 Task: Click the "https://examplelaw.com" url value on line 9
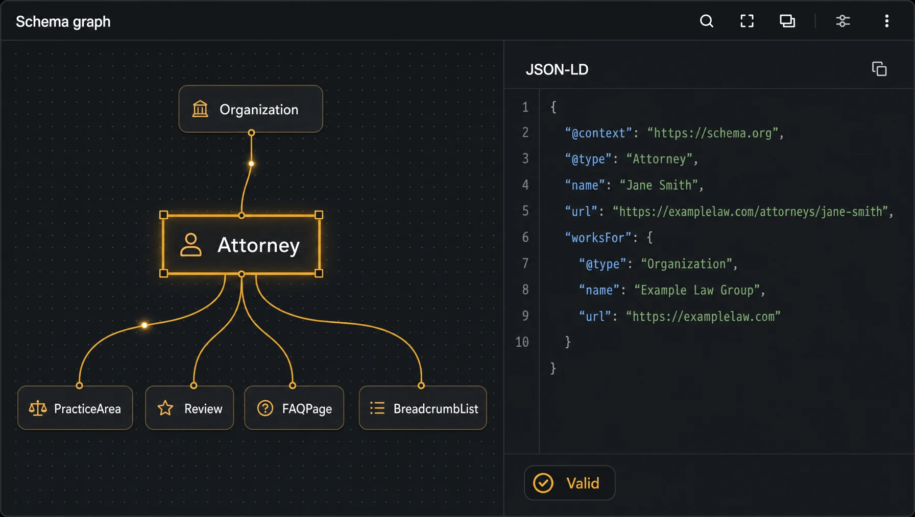(x=703, y=316)
